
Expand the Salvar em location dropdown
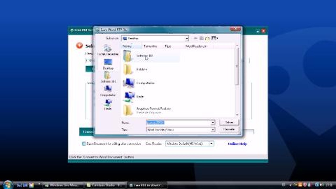click(187, 38)
